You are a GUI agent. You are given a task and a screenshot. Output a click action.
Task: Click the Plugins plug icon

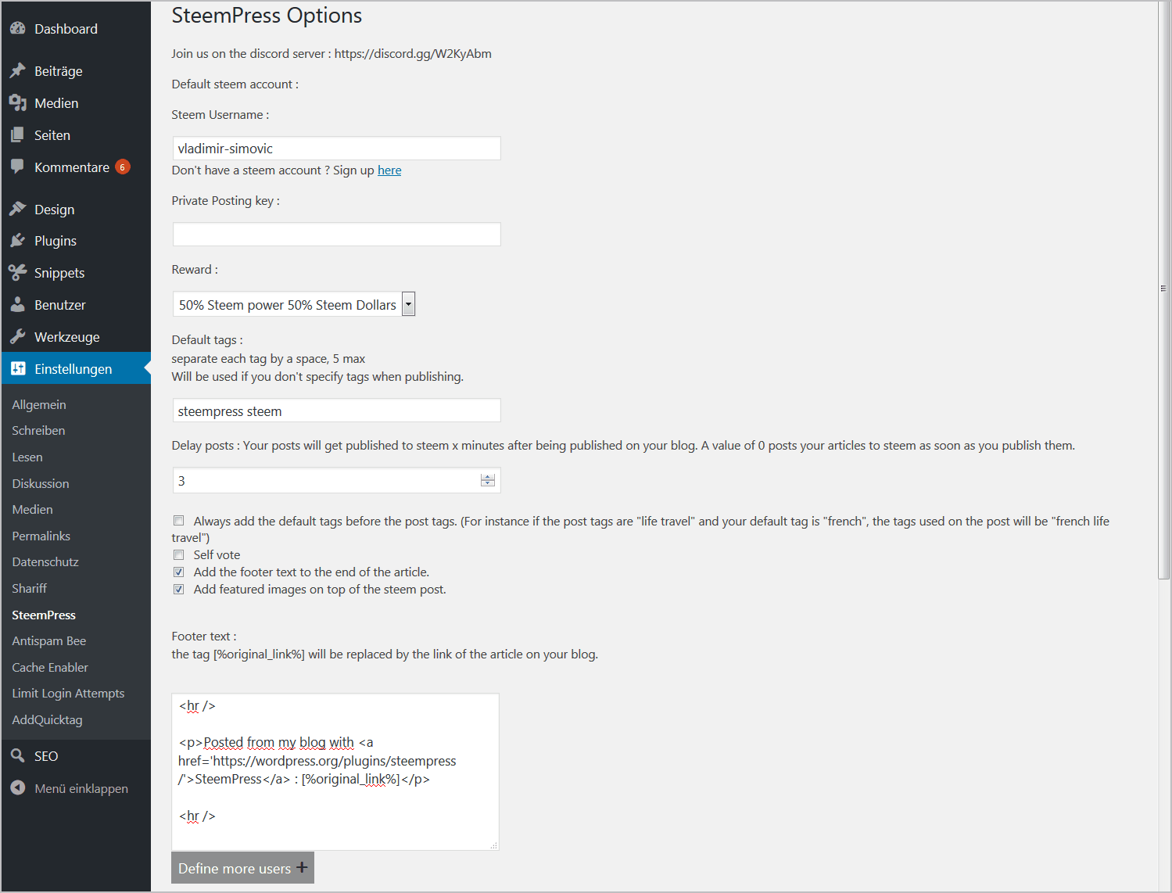(18, 240)
